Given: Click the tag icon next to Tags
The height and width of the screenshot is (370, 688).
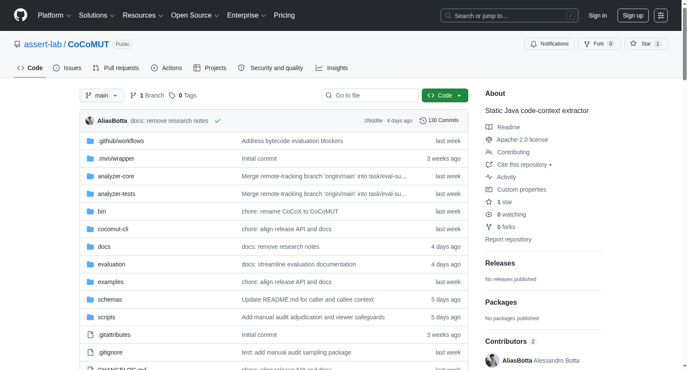Looking at the screenshot, I should (172, 95).
